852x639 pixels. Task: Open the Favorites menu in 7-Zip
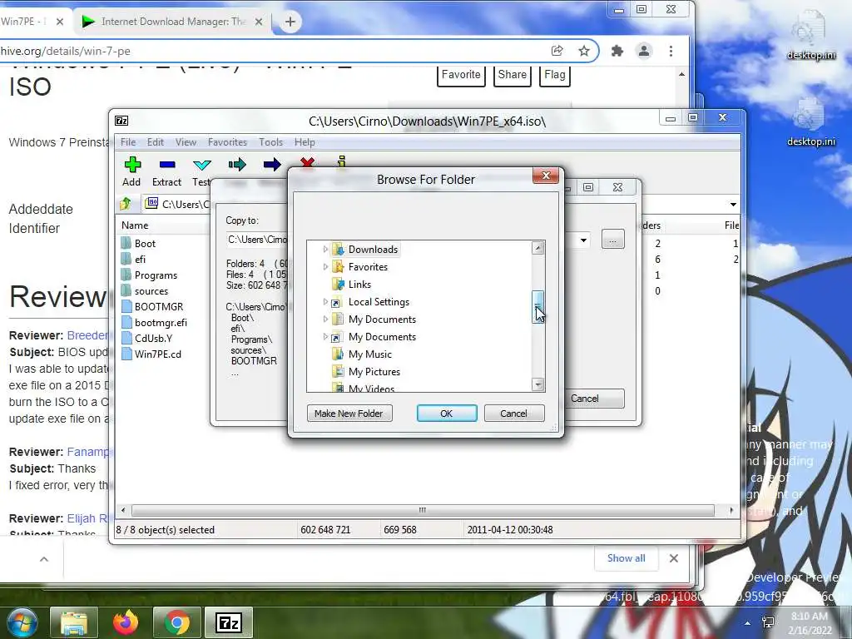coord(227,141)
